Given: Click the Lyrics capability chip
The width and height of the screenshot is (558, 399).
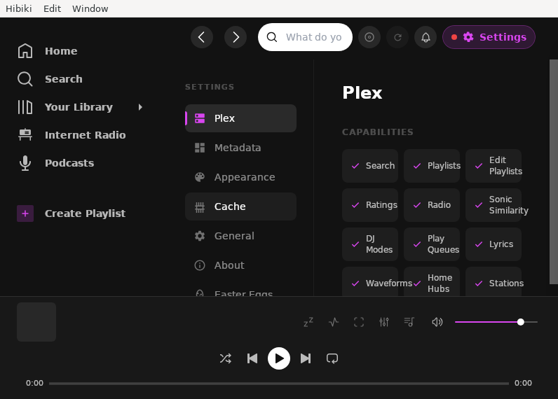Looking at the screenshot, I should [x=494, y=244].
